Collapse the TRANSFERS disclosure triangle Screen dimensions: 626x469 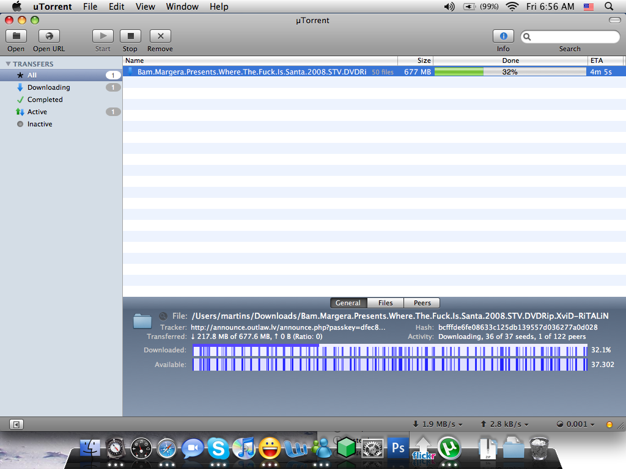[x=8, y=64]
